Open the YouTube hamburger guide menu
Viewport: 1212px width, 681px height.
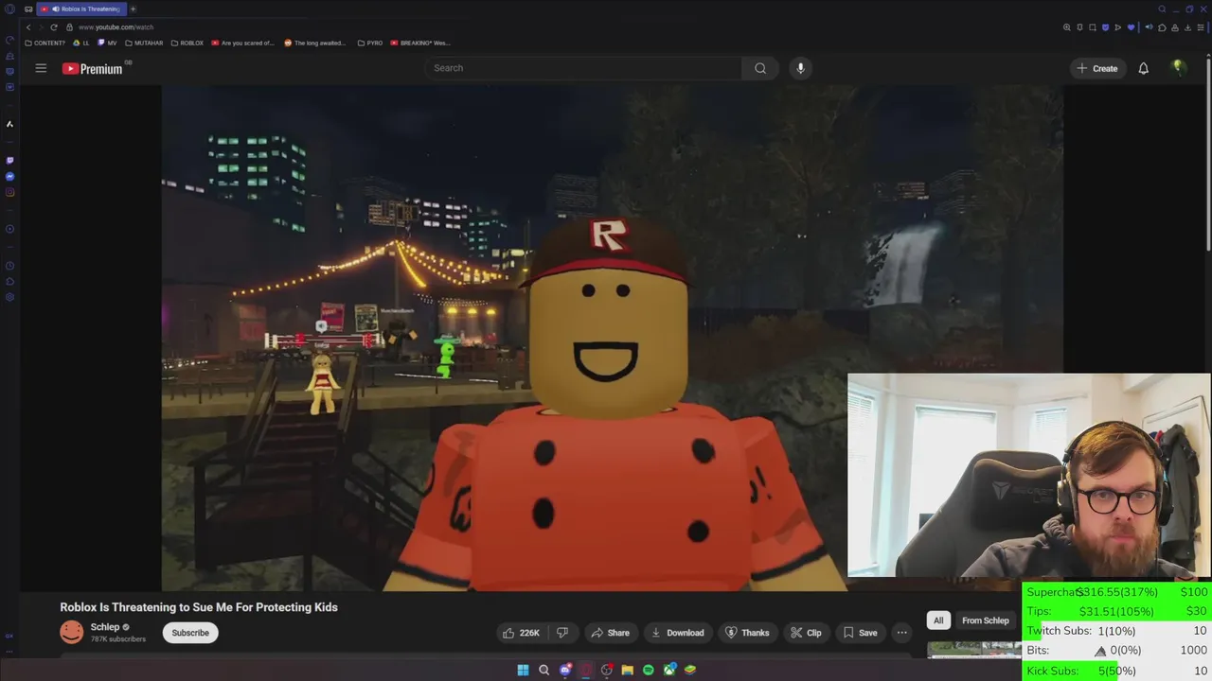pyautogui.click(x=41, y=68)
